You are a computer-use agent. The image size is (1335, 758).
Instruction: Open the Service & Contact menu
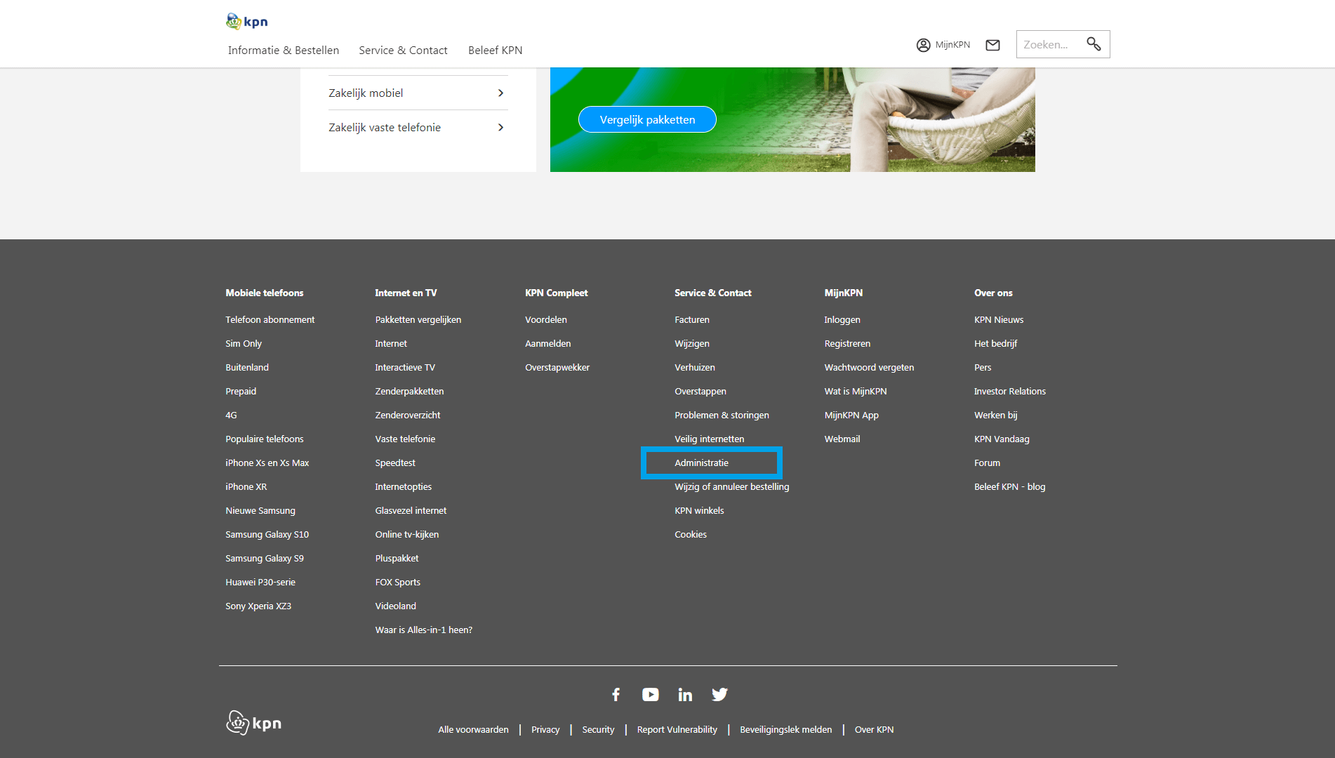pyautogui.click(x=403, y=50)
